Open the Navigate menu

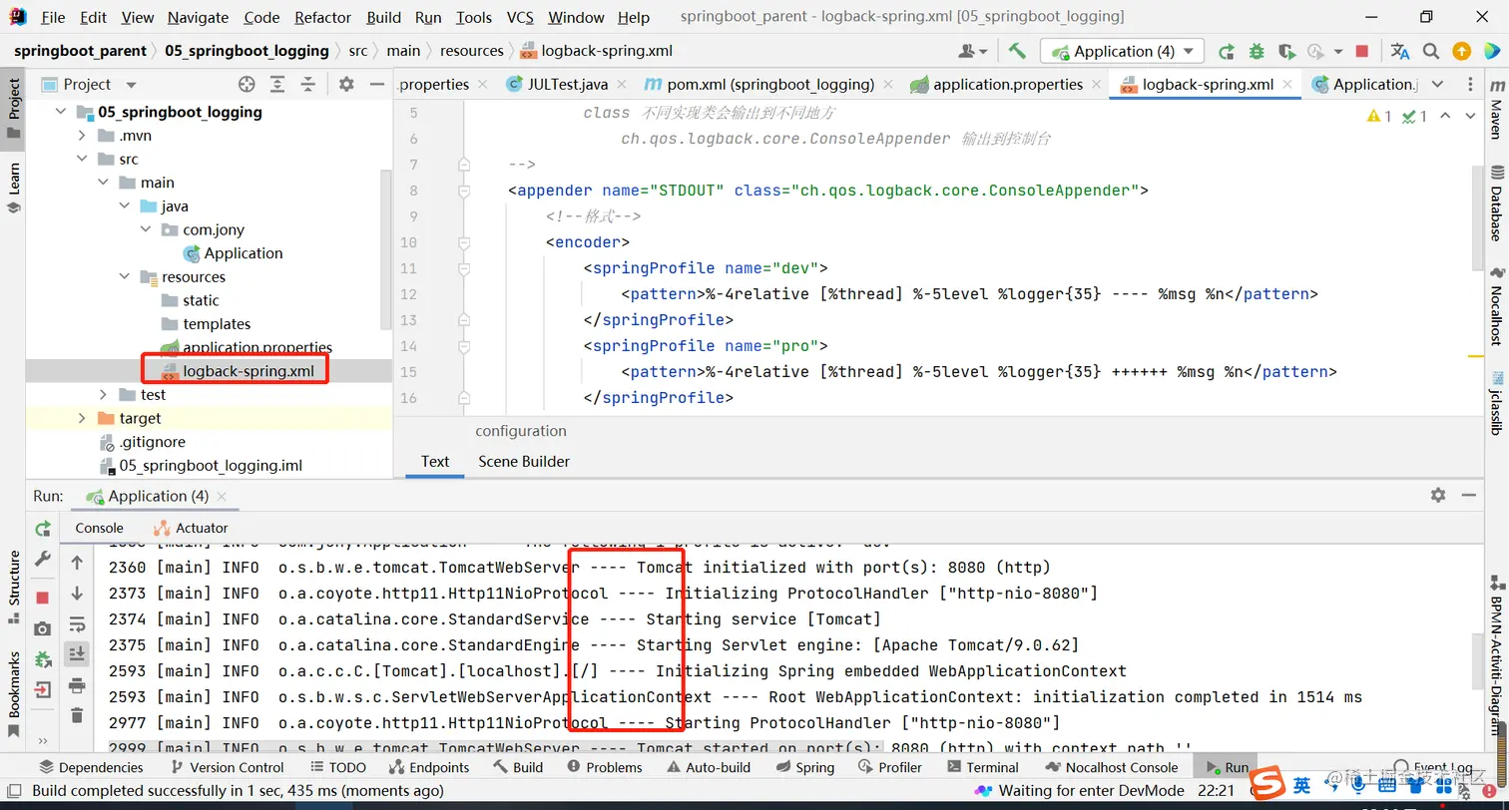[198, 17]
